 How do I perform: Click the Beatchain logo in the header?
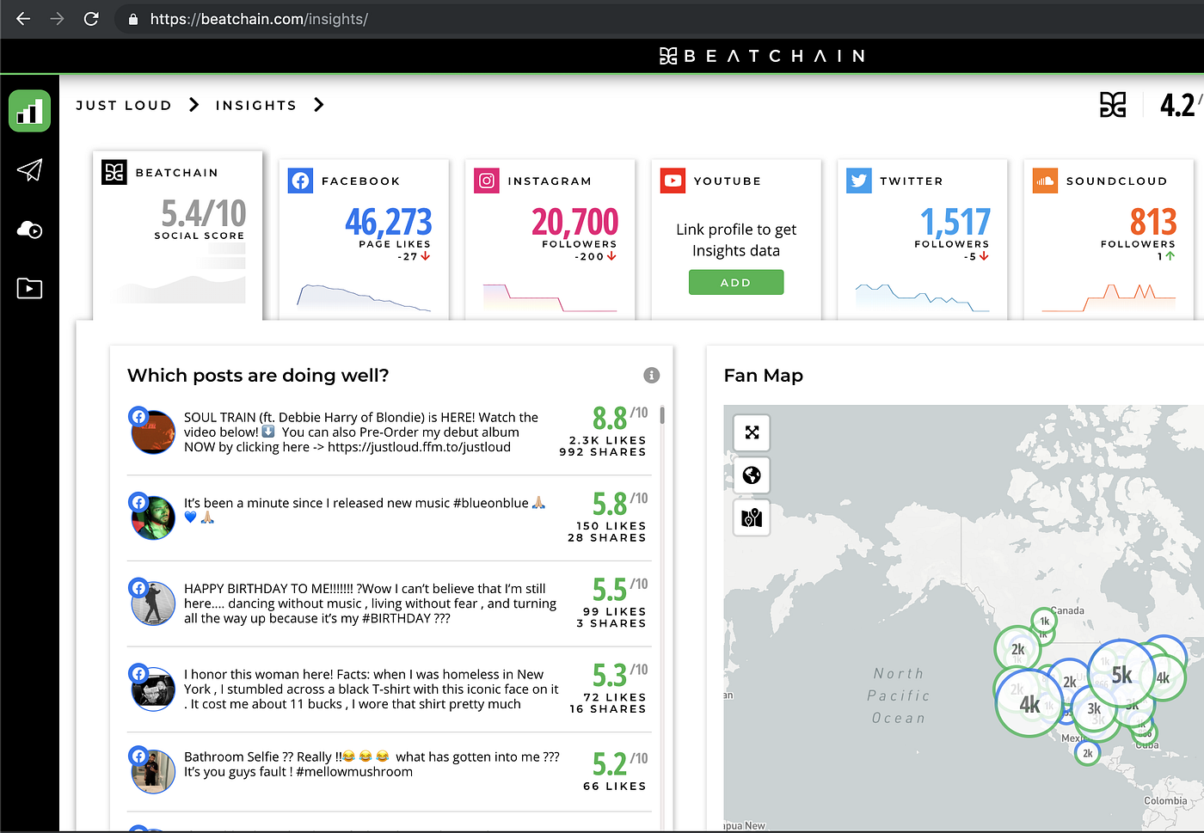pos(762,56)
